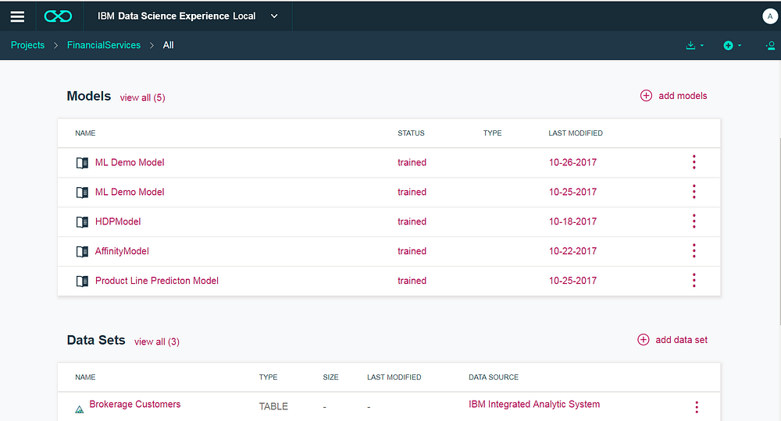Click plus circle icon beside add data set
Viewport: 781px width, 421px height.
[644, 339]
